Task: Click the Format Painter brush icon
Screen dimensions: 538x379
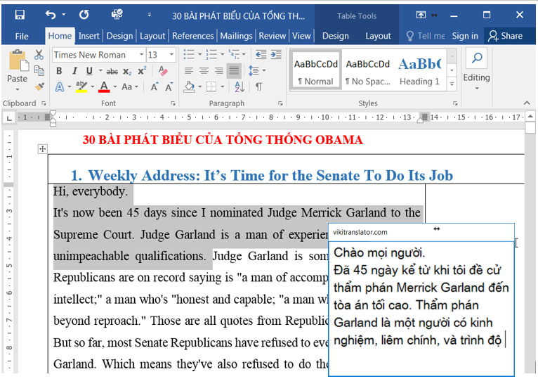Action: click(39, 87)
